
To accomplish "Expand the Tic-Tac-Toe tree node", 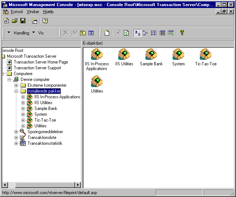I will tap(23, 120).
